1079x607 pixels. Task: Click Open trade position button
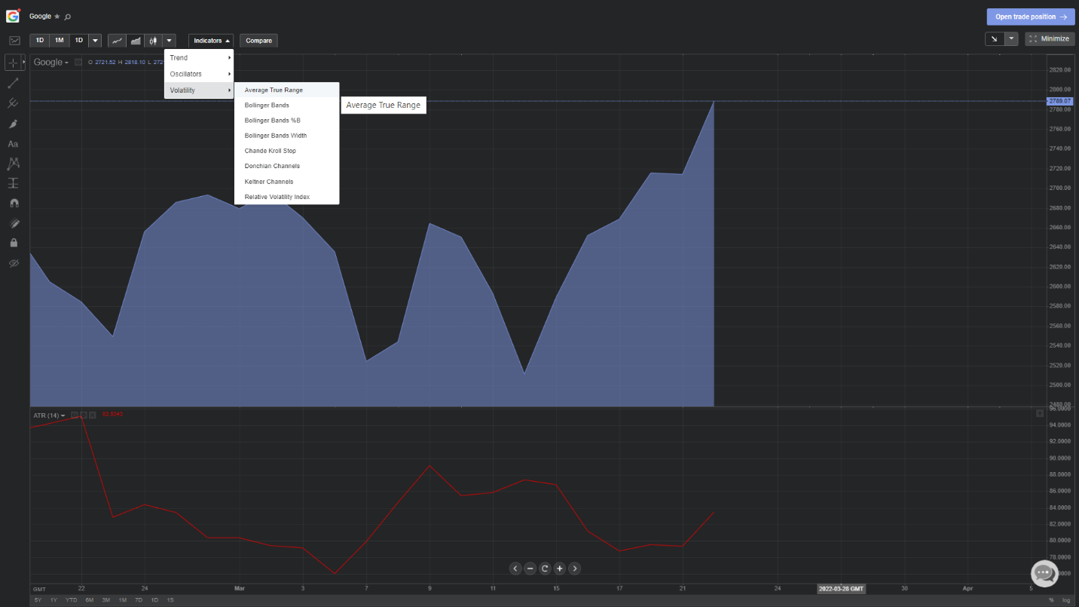(x=1031, y=17)
